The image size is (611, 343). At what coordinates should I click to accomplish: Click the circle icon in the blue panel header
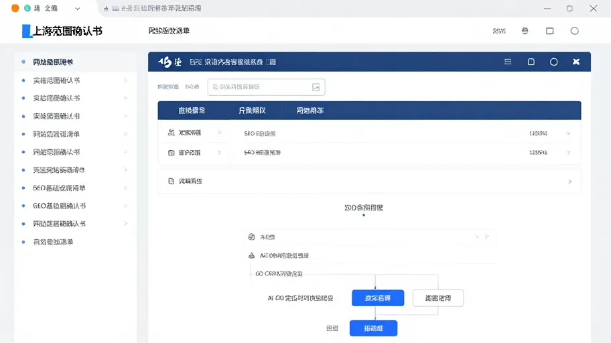click(553, 62)
